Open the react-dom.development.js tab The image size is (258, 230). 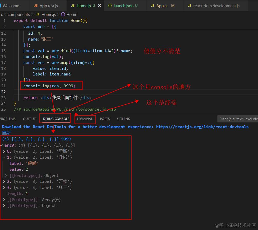click(216, 6)
